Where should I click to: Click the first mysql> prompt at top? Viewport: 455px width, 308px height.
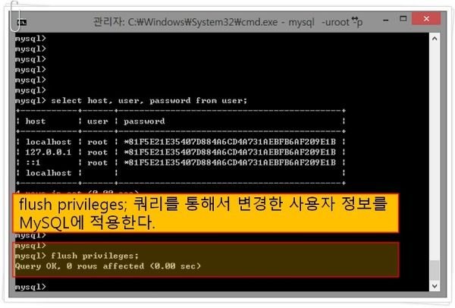click(x=30, y=39)
